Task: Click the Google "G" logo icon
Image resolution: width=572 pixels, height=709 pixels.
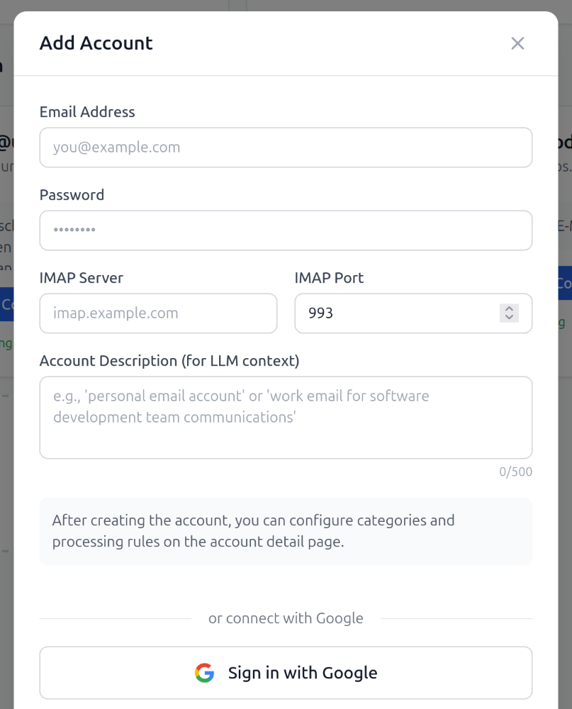Action: pyautogui.click(x=203, y=672)
